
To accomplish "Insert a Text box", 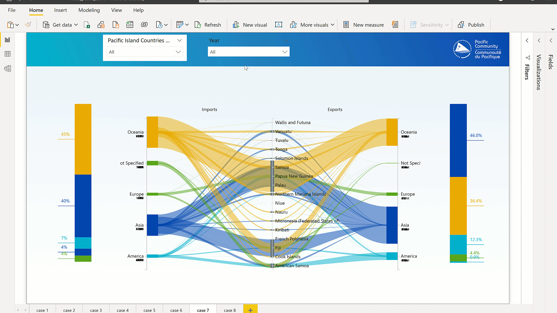I will point(278,25).
